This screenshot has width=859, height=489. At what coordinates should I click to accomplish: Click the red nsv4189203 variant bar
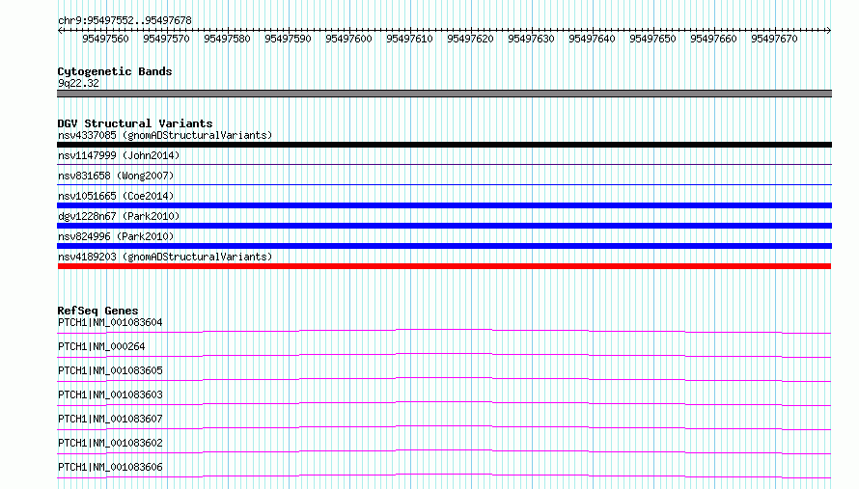(444, 266)
